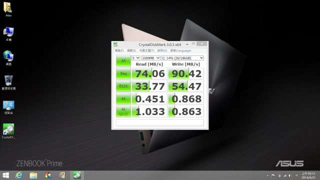This screenshot has height=180, width=320.
Task: Click the Seq read result 74.06
Action: (x=149, y=73)
